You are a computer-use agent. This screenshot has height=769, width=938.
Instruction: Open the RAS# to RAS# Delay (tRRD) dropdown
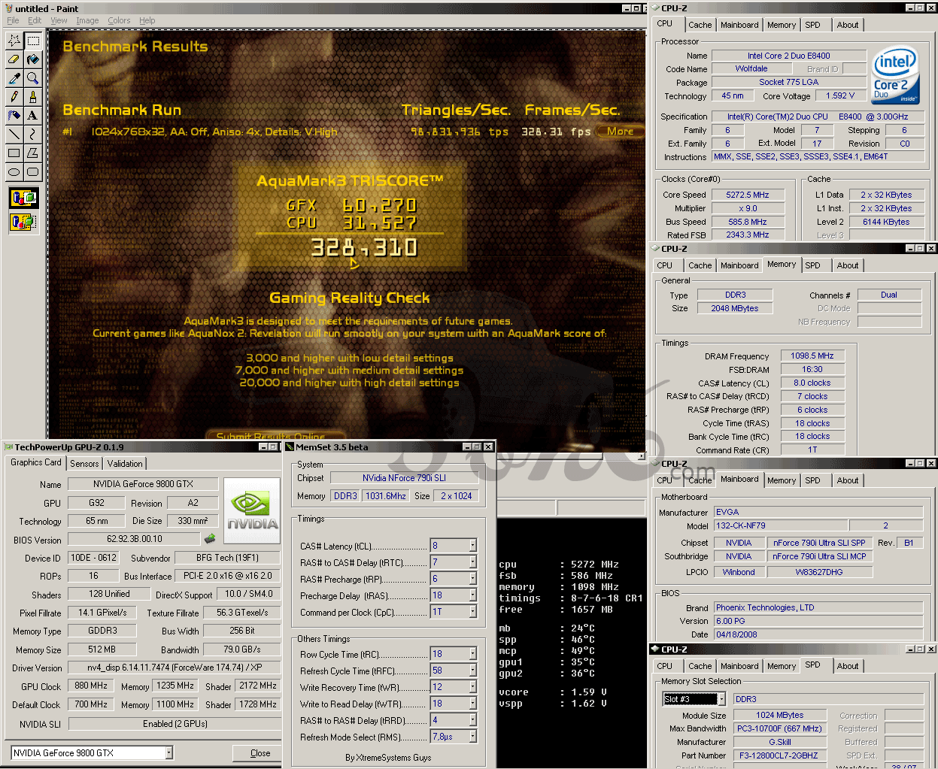[x=472, y=720]
